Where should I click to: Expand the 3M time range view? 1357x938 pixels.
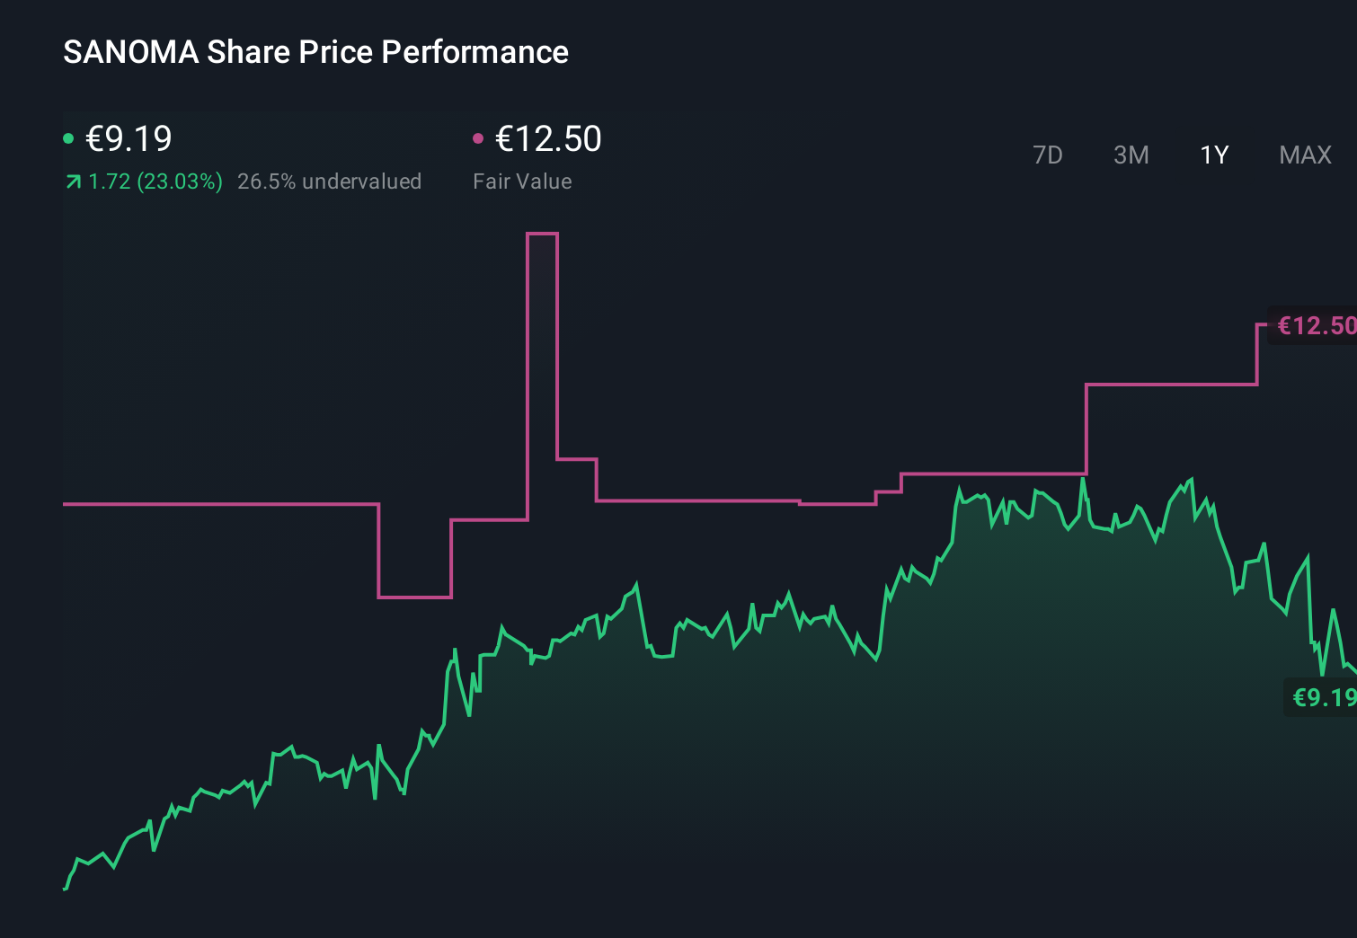point(1131,155)
